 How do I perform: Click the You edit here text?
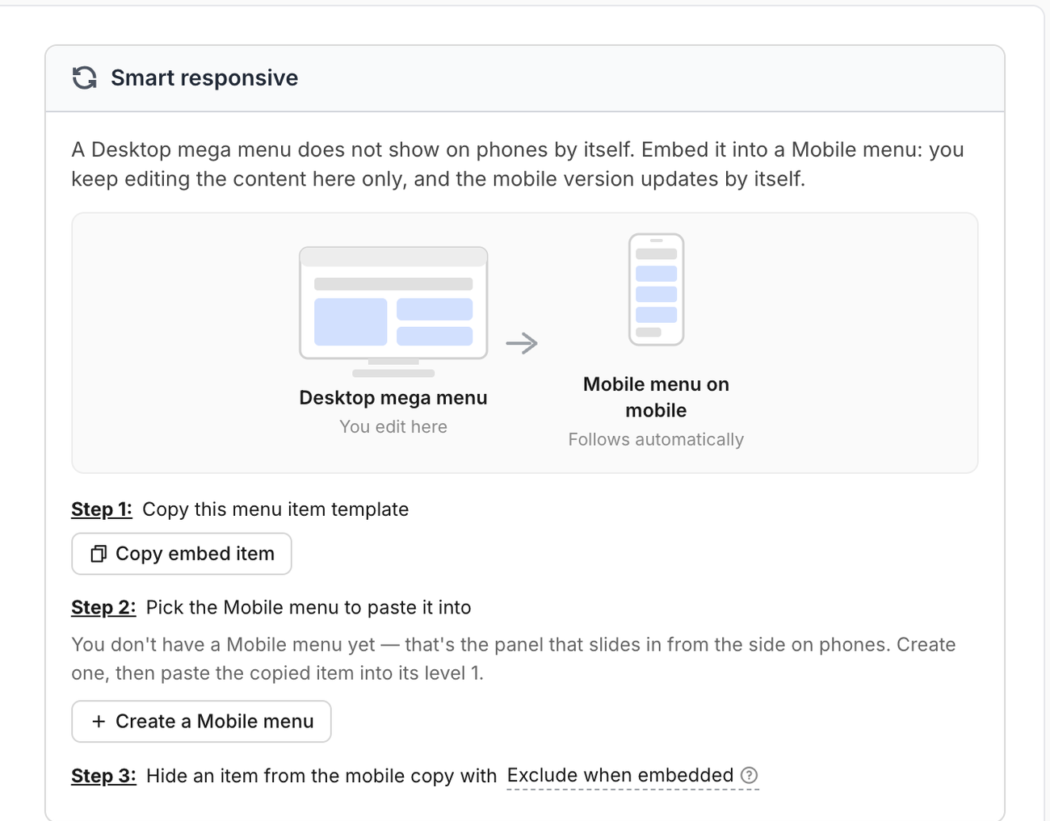tap(393, 426)
